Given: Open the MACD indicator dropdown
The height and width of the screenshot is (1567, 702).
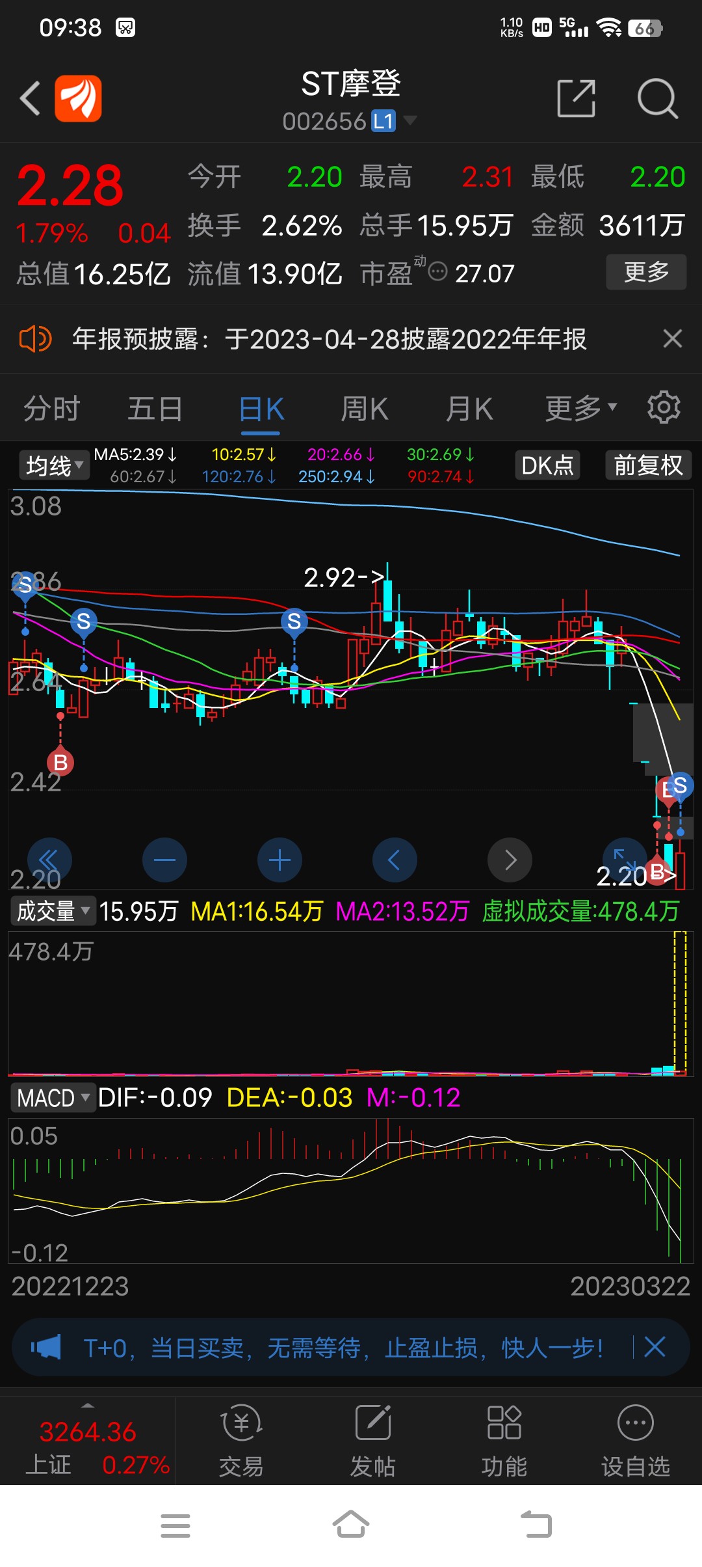Looking at the screenshot, I should tap(53, 1098).
